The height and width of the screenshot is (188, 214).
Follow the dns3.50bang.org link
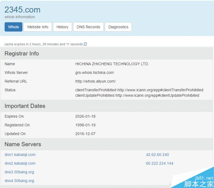point(19,172)
